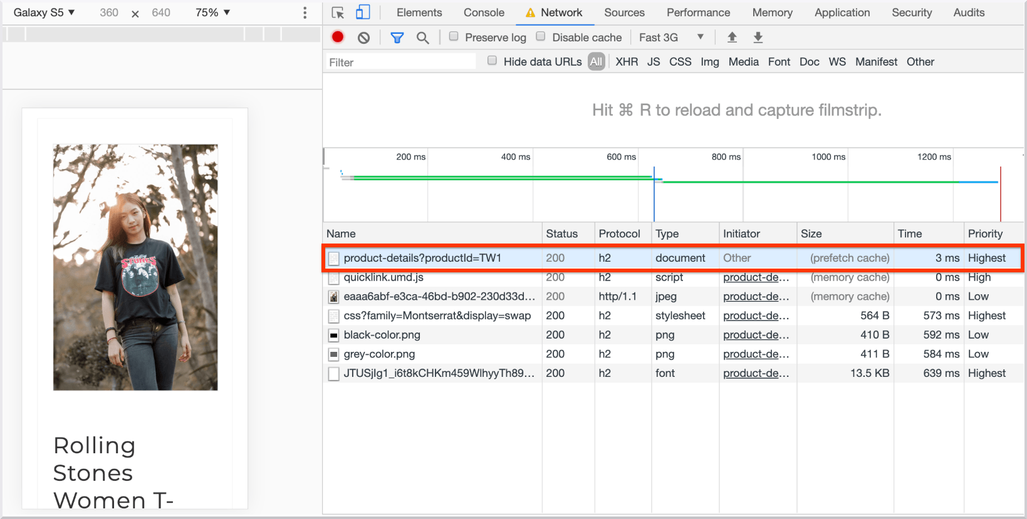1027x519 pixels.
Task: Click the 360 width input
Action: 109,13
